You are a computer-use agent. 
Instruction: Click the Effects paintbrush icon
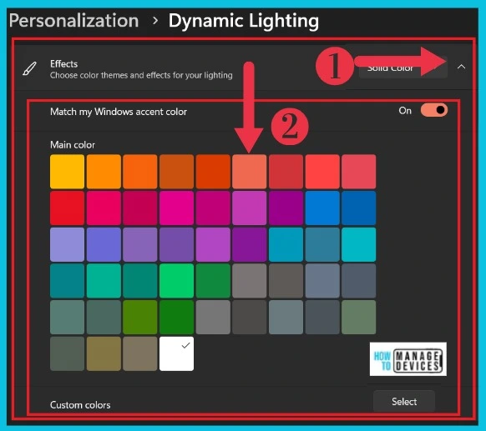tap(30, 68)
